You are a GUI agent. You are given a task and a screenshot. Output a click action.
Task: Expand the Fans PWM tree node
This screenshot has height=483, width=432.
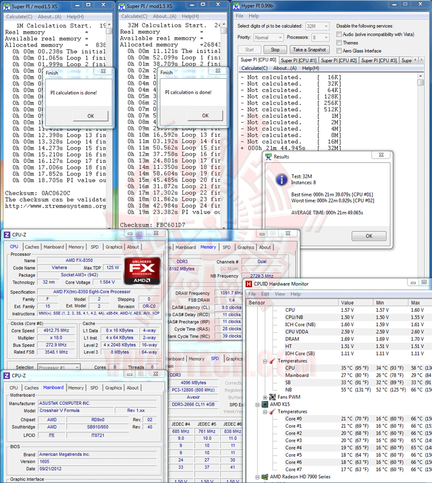[x=265, y=397]
